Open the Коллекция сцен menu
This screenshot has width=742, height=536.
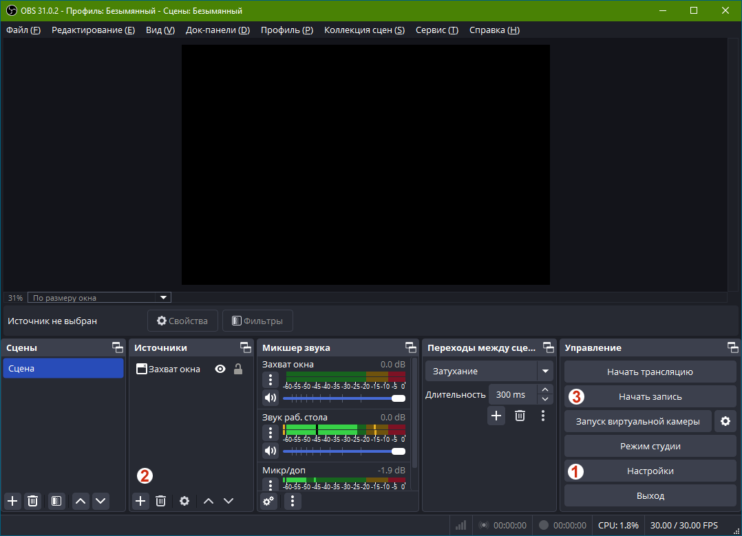click(364, 30)
